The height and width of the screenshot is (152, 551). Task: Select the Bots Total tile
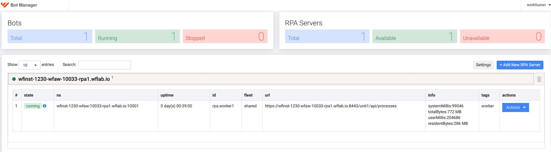[x=50, y=36]
